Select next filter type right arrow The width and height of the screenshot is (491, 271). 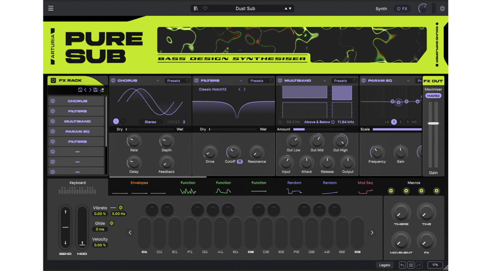point(245,89)
